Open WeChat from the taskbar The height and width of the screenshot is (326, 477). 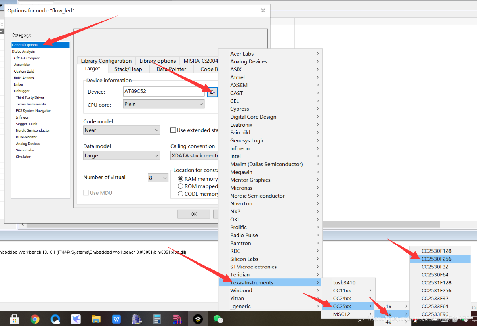click(x=218, y=319)
